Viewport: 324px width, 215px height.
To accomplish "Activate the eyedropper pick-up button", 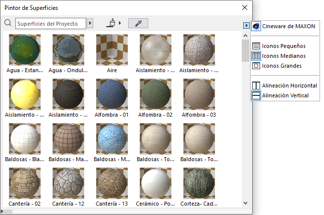I will click(x=138, y=23).
